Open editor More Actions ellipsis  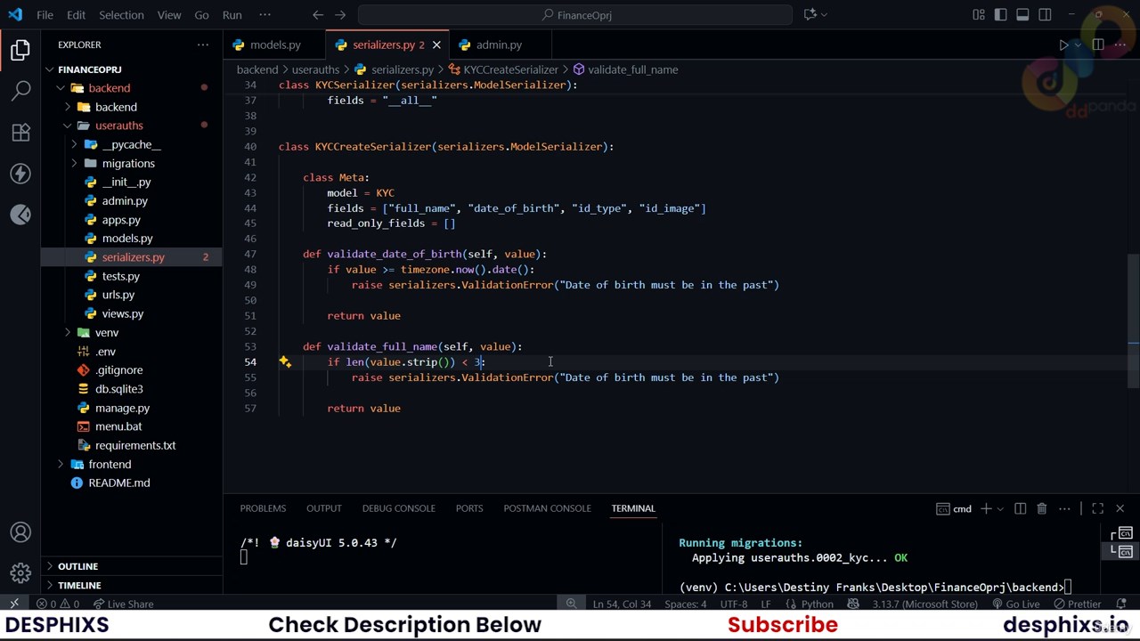click(x=1120, y=45)
